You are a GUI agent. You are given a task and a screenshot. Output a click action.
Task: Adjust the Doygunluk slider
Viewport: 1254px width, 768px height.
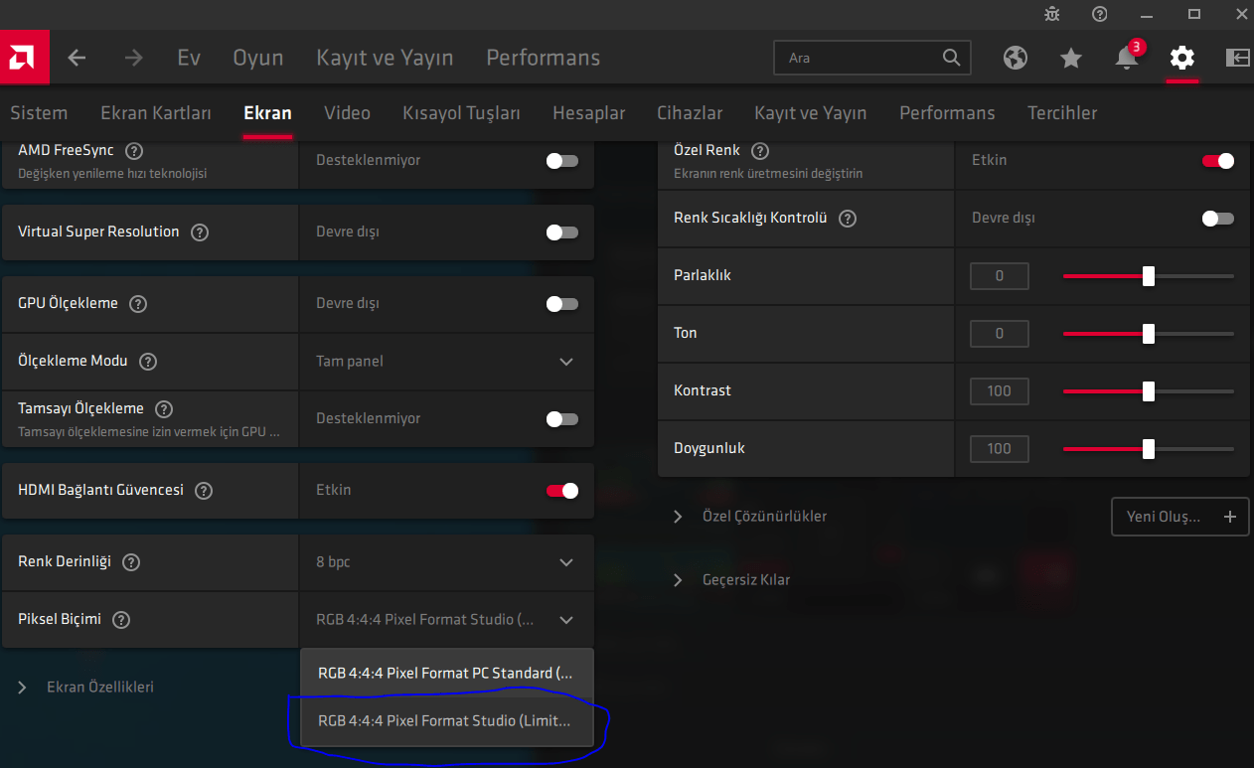point(1149,449)
